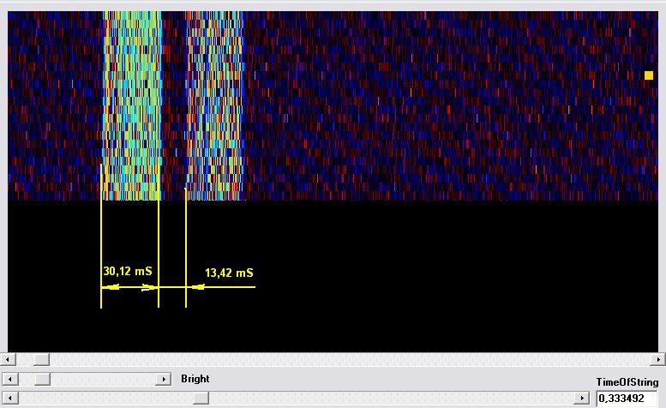Click the left arrow of the spectrogram horizontal scrollbar

(8, 360)
